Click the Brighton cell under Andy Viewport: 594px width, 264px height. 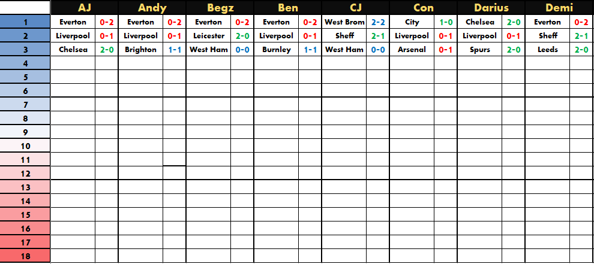point(141,50)
